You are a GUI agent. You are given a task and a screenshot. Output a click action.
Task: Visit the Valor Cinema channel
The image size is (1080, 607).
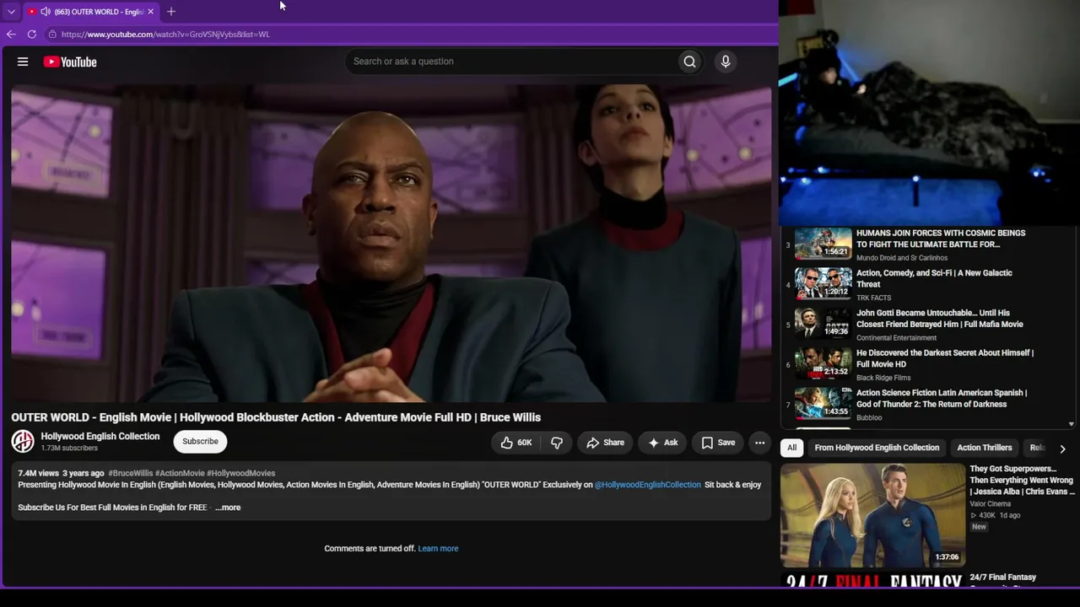[x=991, y=504]
